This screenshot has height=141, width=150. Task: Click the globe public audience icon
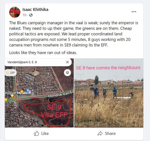pyautogui.click(x=31, y=15)
